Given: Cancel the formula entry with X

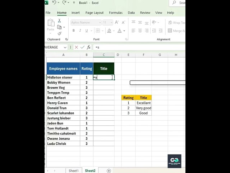Looking at the screenshot, I should [x=76, y=47].
